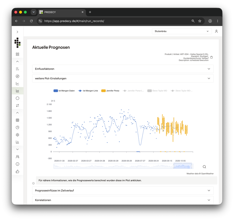Select the PREDECY browser tab

[x=62, y=12]
